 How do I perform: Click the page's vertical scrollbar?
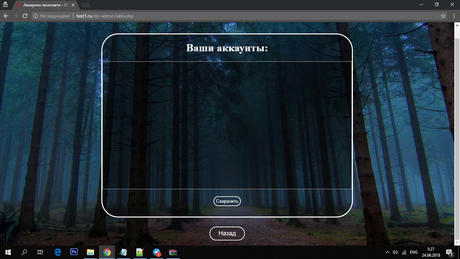pyautogui.click(x=457, y=133)
